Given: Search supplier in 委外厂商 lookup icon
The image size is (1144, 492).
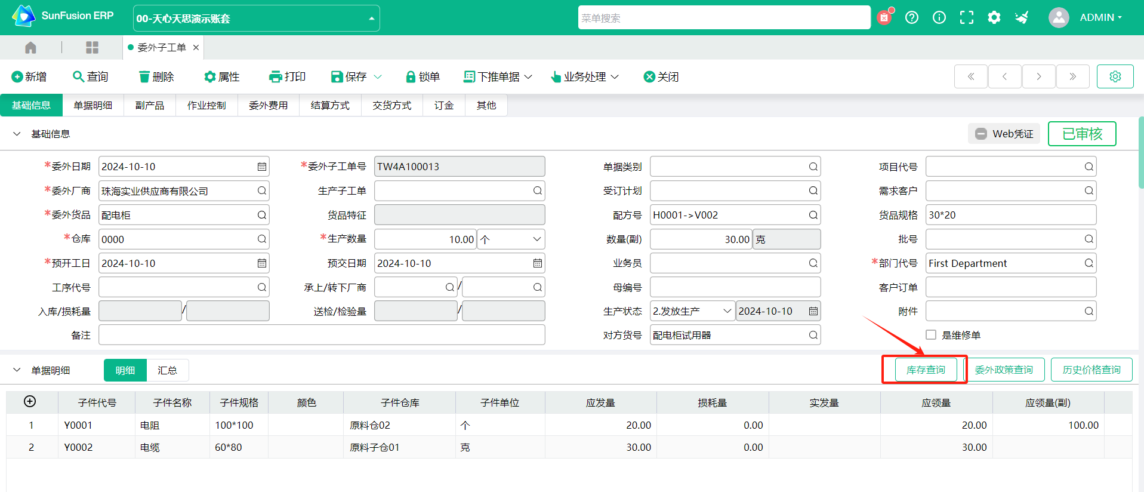Looking at the screenshot, I should coord(262,190).
